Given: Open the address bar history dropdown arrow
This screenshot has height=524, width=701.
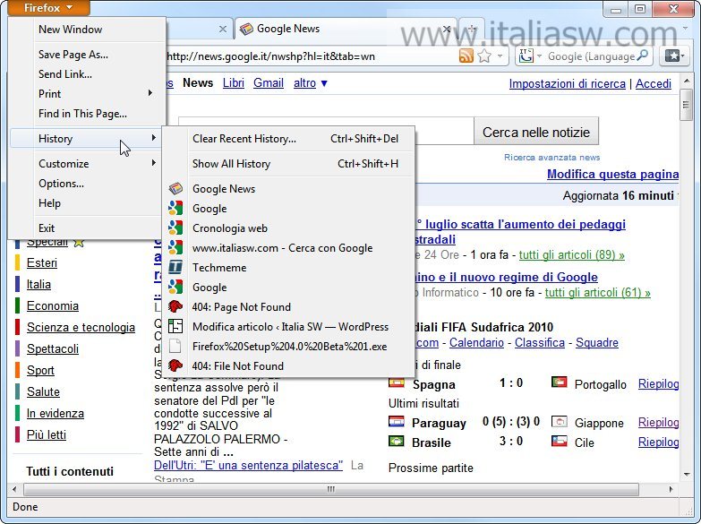Looking at the screenshot, I should click(500, 56).
